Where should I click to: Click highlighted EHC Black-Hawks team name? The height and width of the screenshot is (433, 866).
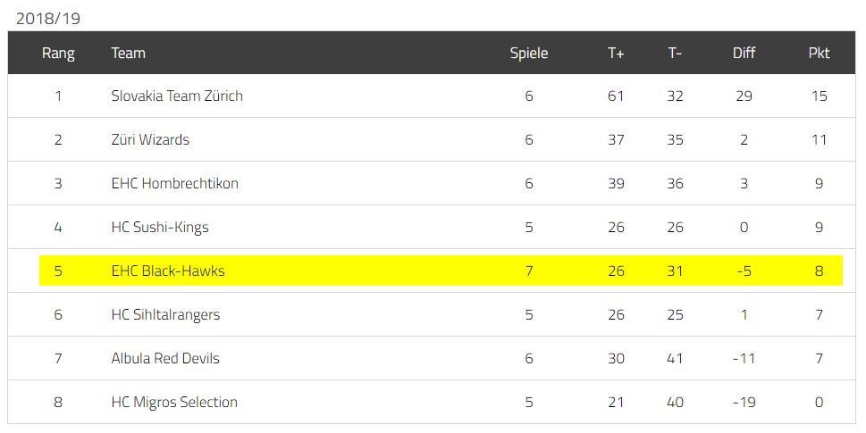coord(168,271)
